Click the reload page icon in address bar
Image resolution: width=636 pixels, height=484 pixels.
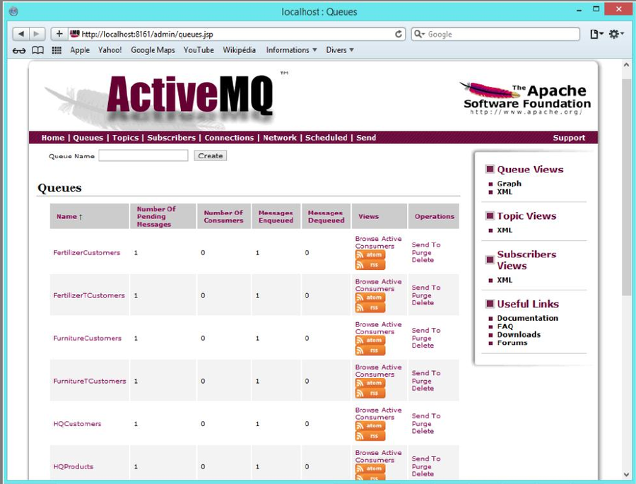click(399, 34)
